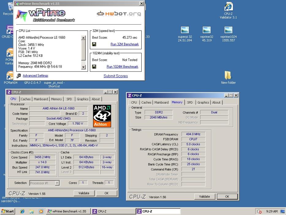
Task: Click the CPU List scroll down arrow
Action: coord(83,67)
